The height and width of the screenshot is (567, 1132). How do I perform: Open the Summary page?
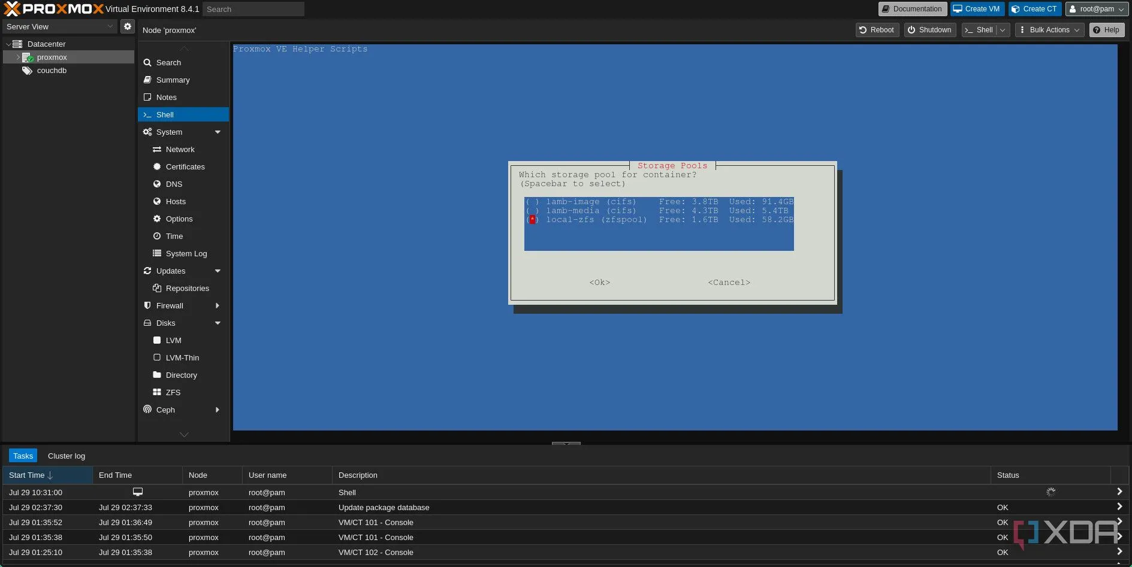[x=173, y=80]
